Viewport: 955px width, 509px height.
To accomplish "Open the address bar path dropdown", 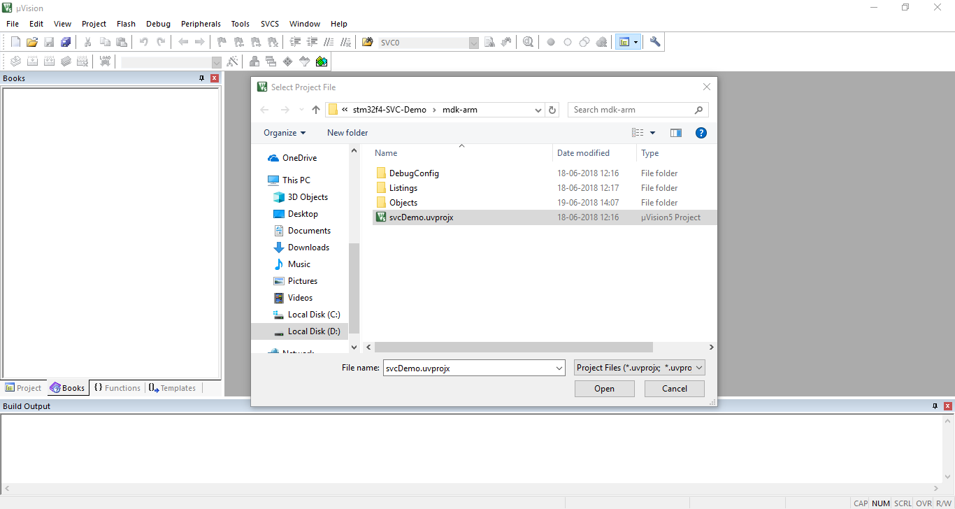I will coord(538,110).
